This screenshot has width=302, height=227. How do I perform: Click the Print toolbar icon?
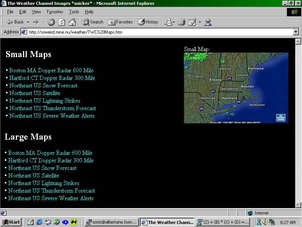[x=182, y=22]
